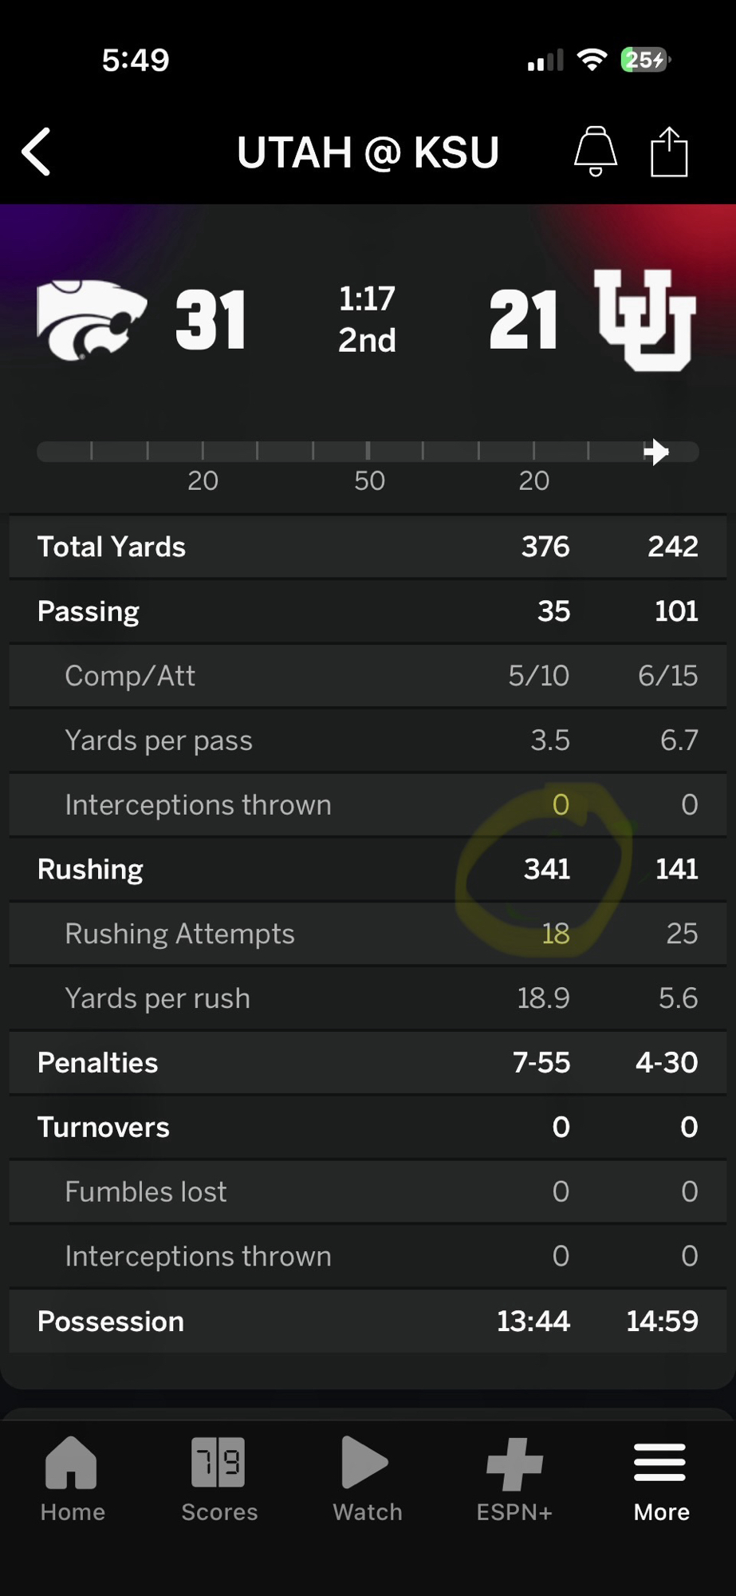Tap the back arrow icon
736x1596 pixels.
click(37, 152)
